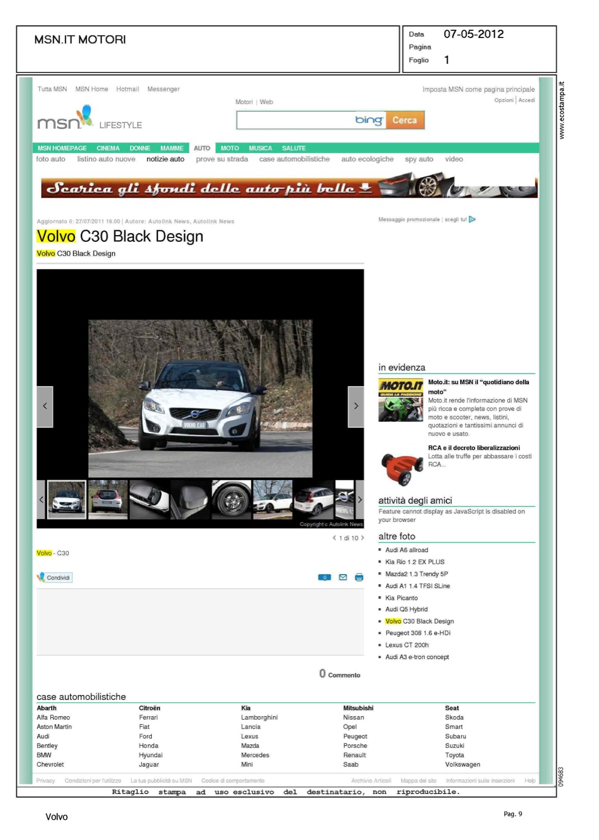Viewport: 599px width, 840px height.
Task: Advance pagination arrow after '1 di 10'
Action: (x=363, y=538)
